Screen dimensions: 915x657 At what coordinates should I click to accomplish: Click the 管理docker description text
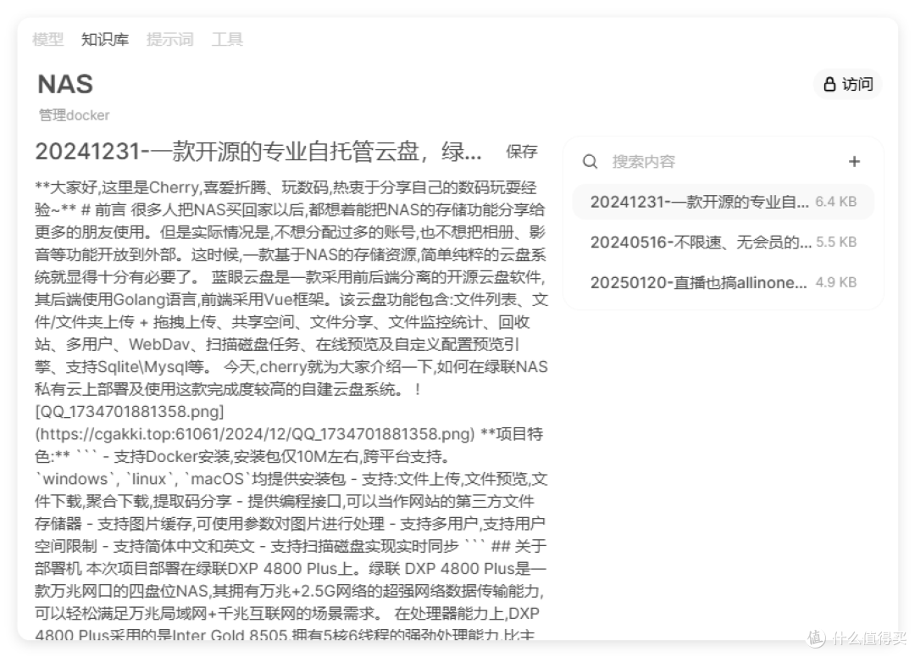click(x=74, y=115)
